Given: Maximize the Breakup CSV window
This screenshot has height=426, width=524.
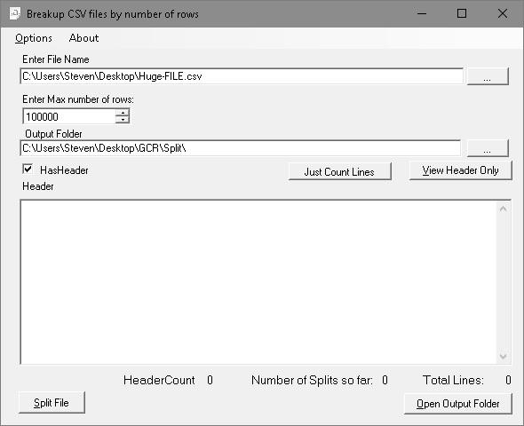Looking at the screenshot, I should click(462, 13).
